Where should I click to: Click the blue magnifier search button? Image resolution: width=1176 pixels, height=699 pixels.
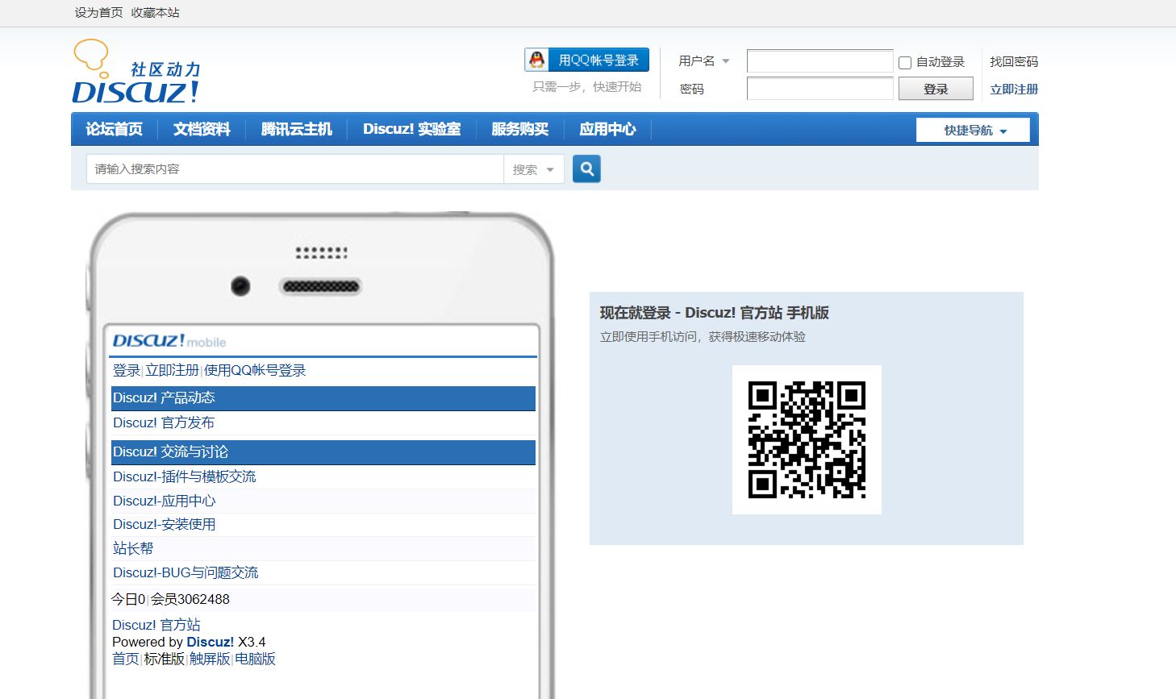586,169
